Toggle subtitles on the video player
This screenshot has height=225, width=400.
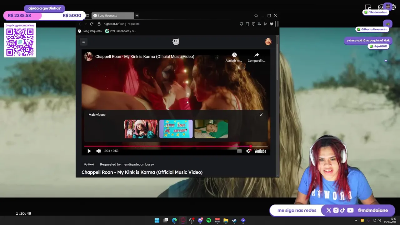(x=239, y=151)
